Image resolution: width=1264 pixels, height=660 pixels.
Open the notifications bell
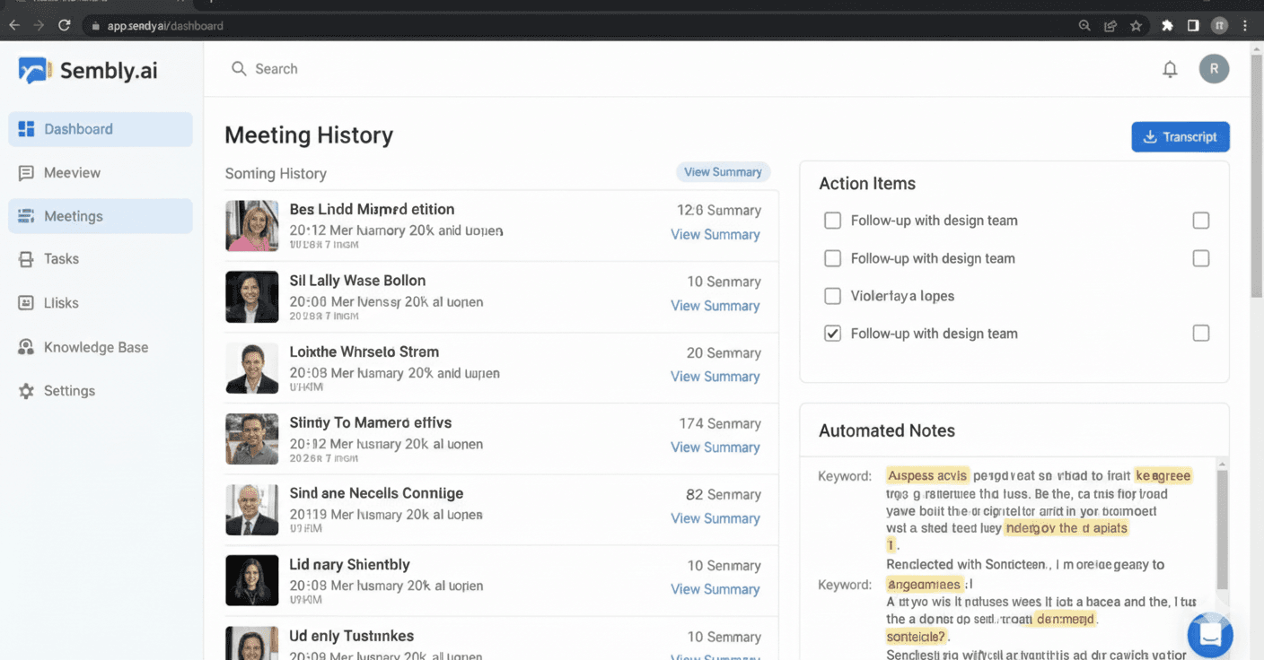1170,68
